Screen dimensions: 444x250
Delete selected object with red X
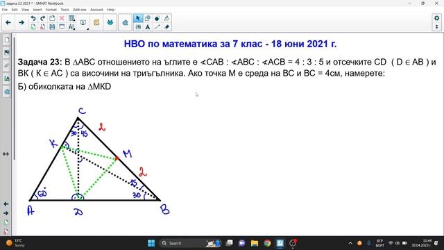point(62,19)
